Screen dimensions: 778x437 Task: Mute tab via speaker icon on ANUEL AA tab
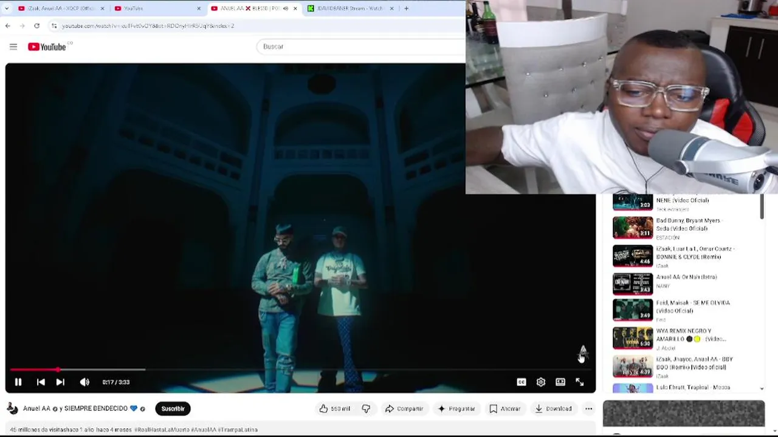coord(286,8)
